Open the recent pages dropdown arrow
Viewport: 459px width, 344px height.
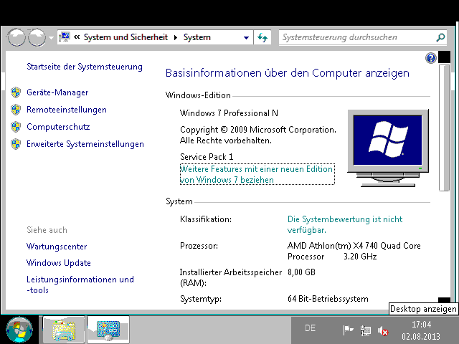51,38
